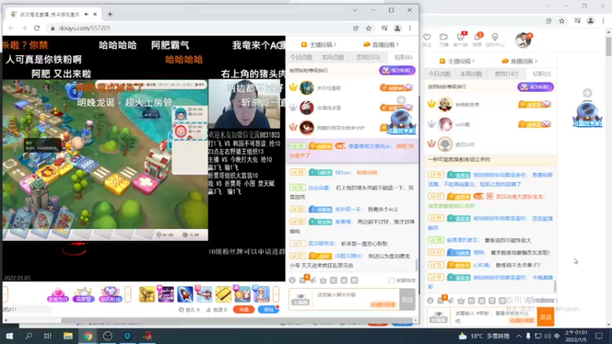Expand 主播投稿 in the right window
This screenshot has width=612, height=344.
(457, 61)
